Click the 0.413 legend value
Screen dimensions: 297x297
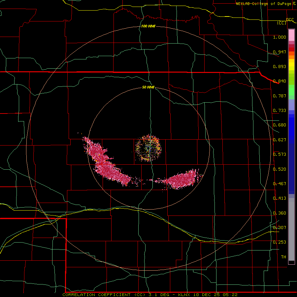pyautogui.click(x=280, y=198)
